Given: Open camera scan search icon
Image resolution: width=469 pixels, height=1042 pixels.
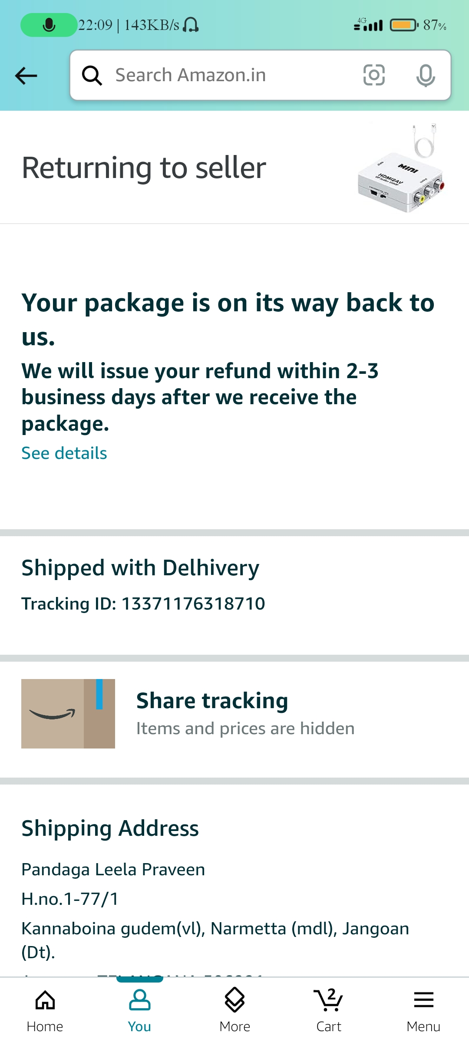Looking at the screenshot, I should point(373,75).
